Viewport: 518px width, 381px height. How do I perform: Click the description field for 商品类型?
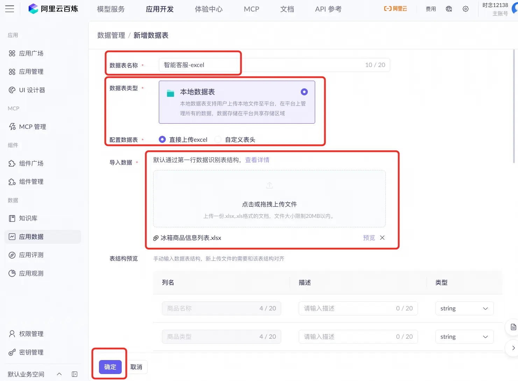(358, 337)
